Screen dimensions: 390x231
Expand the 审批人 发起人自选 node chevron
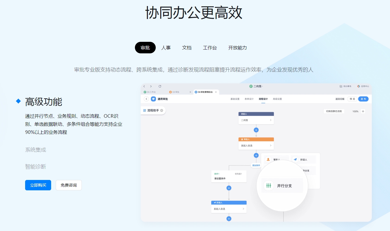click(271, 146)
